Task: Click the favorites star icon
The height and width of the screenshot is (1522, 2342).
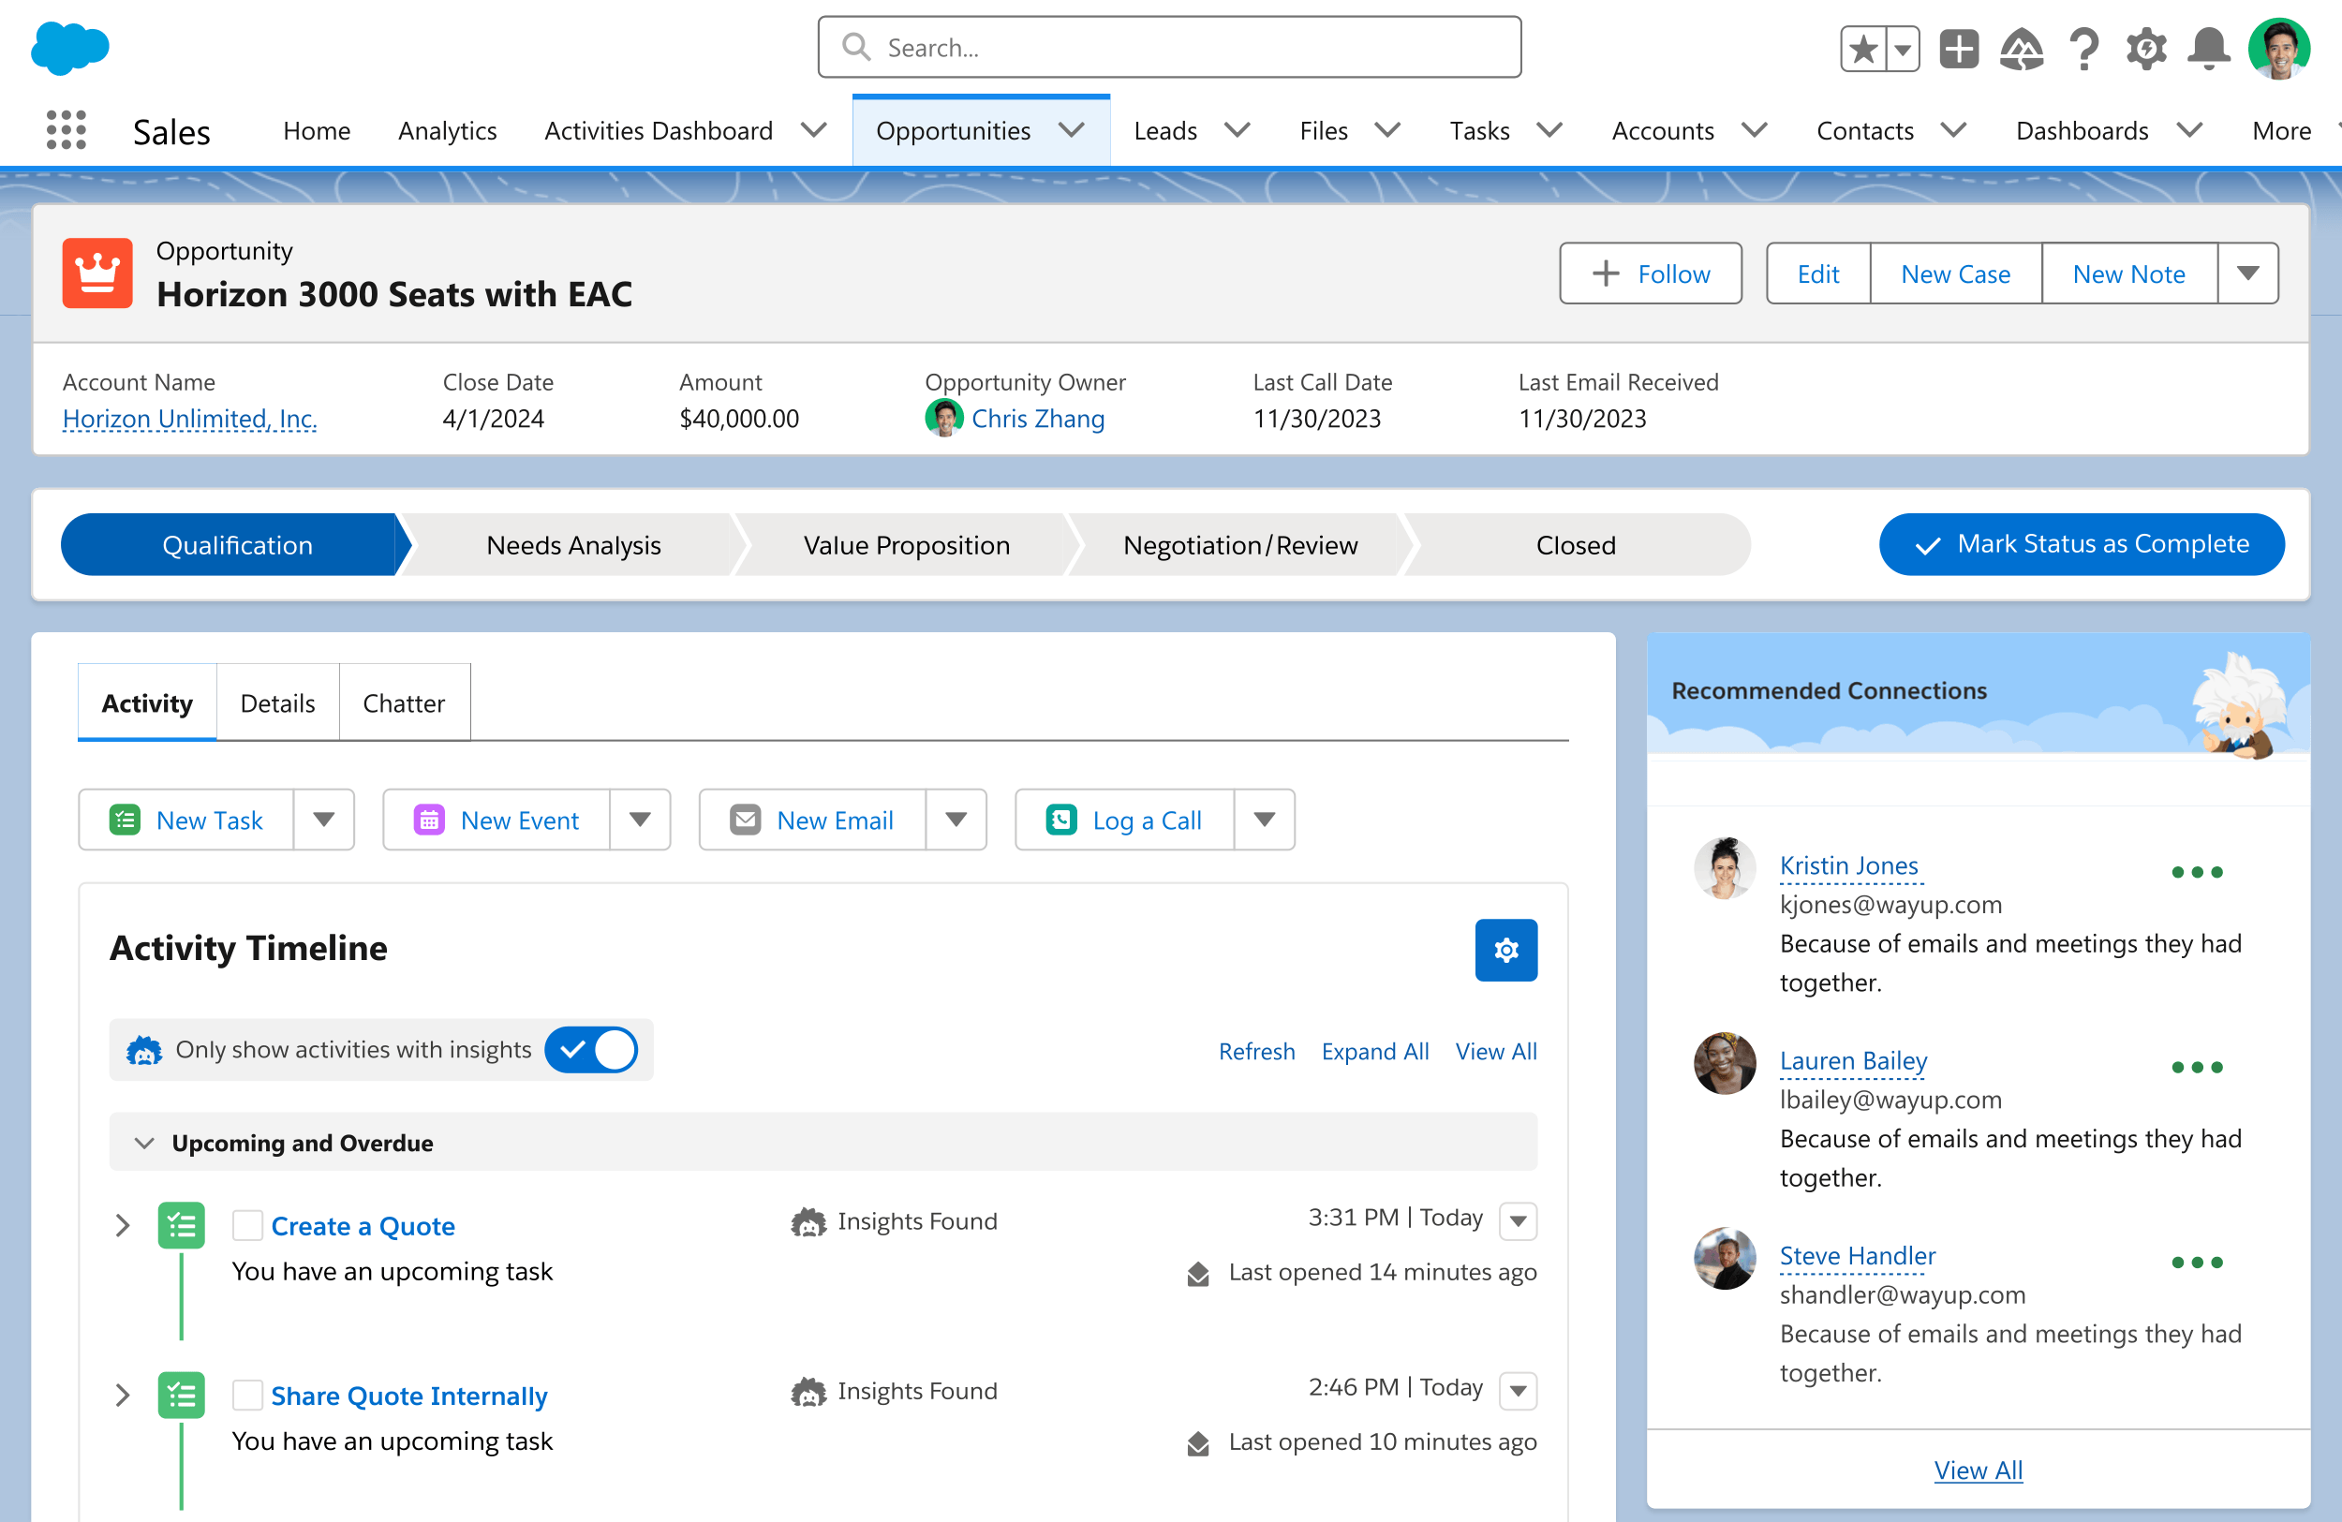Action: pyautogui.click(x=1862, y=48)
